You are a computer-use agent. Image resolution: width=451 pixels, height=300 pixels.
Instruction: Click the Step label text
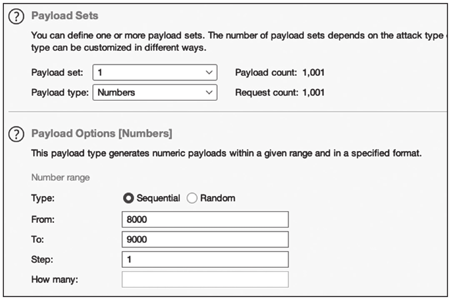coord(42,259)
